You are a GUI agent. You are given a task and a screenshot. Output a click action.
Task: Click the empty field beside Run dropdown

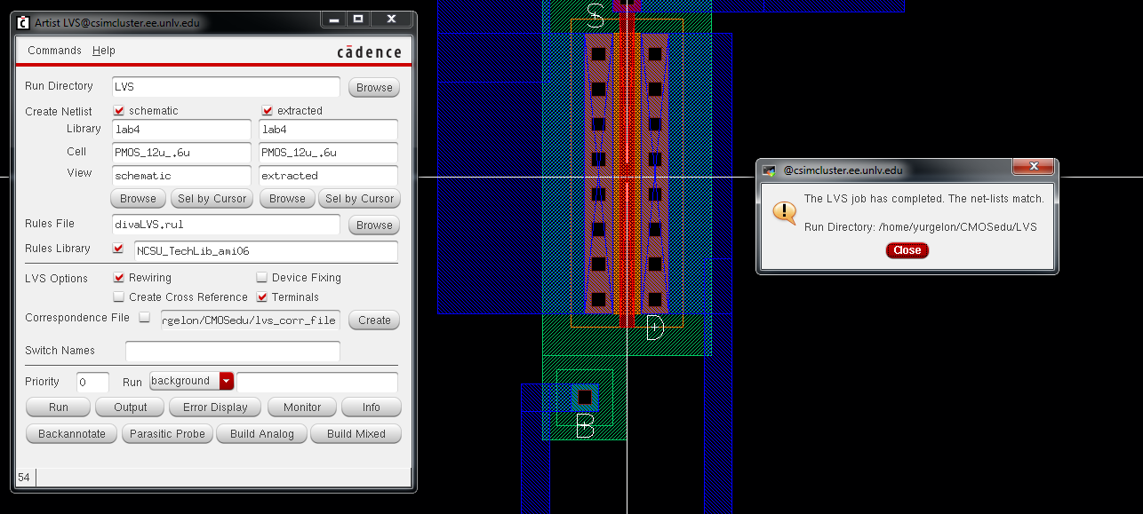point(317,382)
